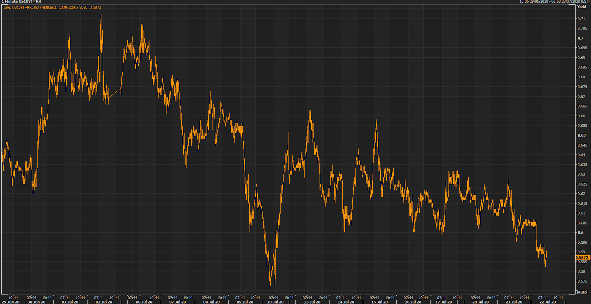Click the 0.67 y-axis value
Viewport: 591px width, 304px height.
pyautogui.click(x=581, y=97)
